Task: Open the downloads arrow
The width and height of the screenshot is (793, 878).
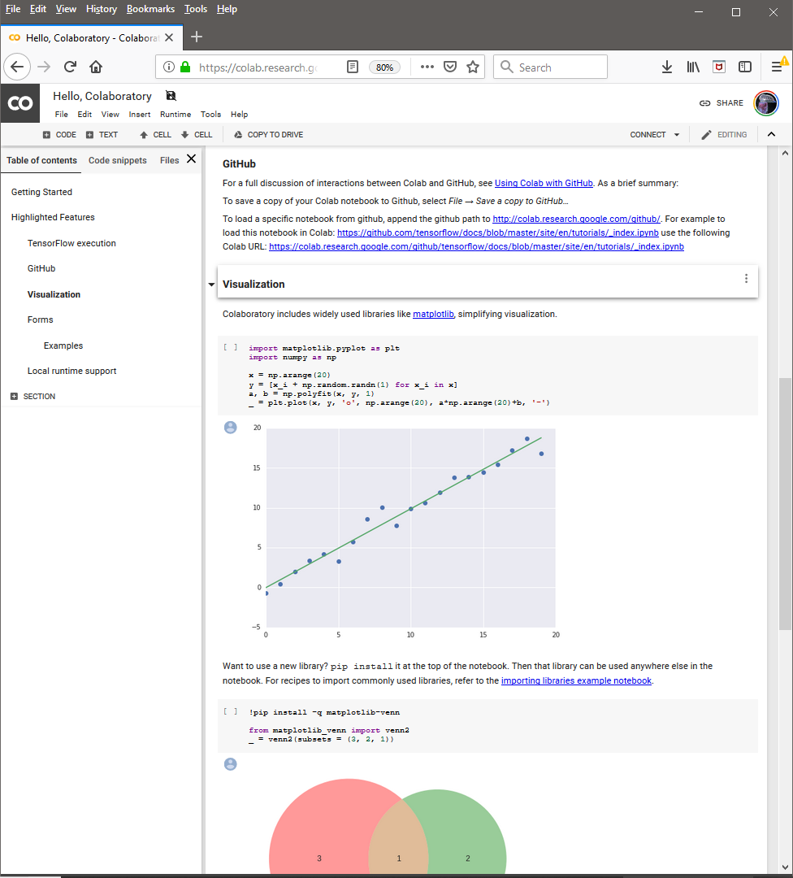Action: [x=666, y=67]
